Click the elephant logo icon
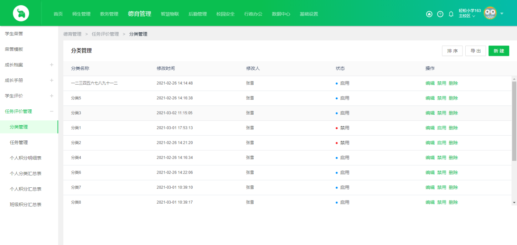Image resolution: width=517 pixels, height=245 pixels. (x=21, y=14)
